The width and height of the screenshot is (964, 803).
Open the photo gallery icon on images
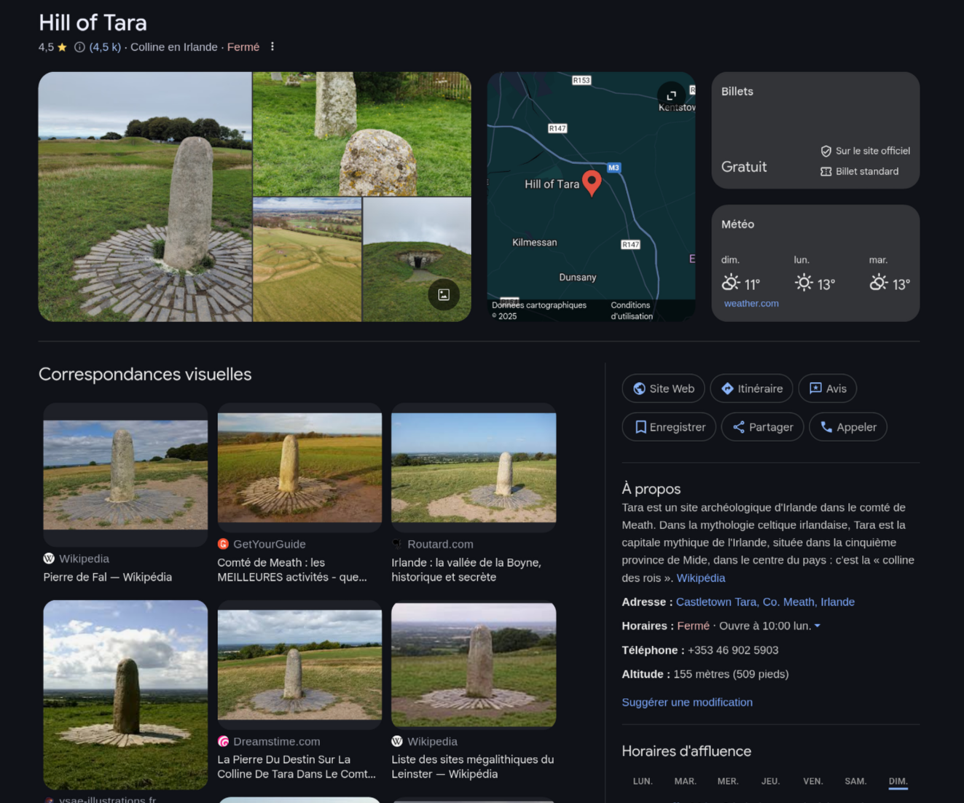point(444,294)
